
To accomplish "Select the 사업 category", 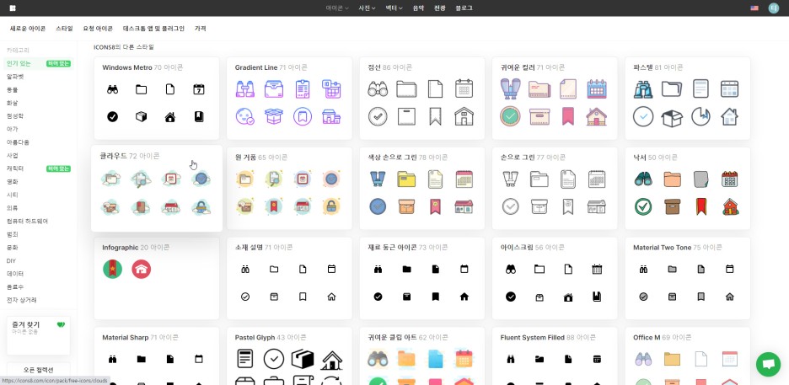I will pyautogui.click(x=12, y=155).
